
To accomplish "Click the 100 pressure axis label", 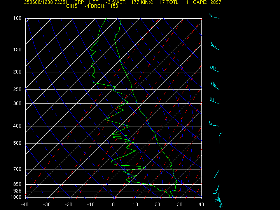I will [17, 18].
